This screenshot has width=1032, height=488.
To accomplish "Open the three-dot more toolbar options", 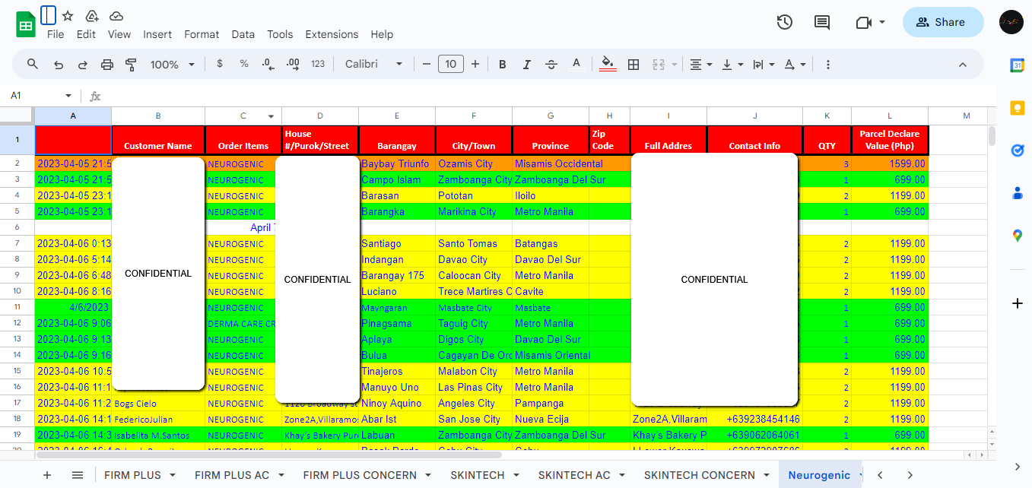I will (828, 65).
